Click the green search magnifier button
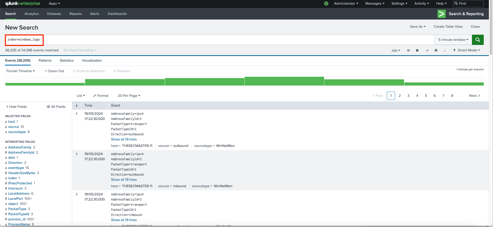 (x=478, y=40)
